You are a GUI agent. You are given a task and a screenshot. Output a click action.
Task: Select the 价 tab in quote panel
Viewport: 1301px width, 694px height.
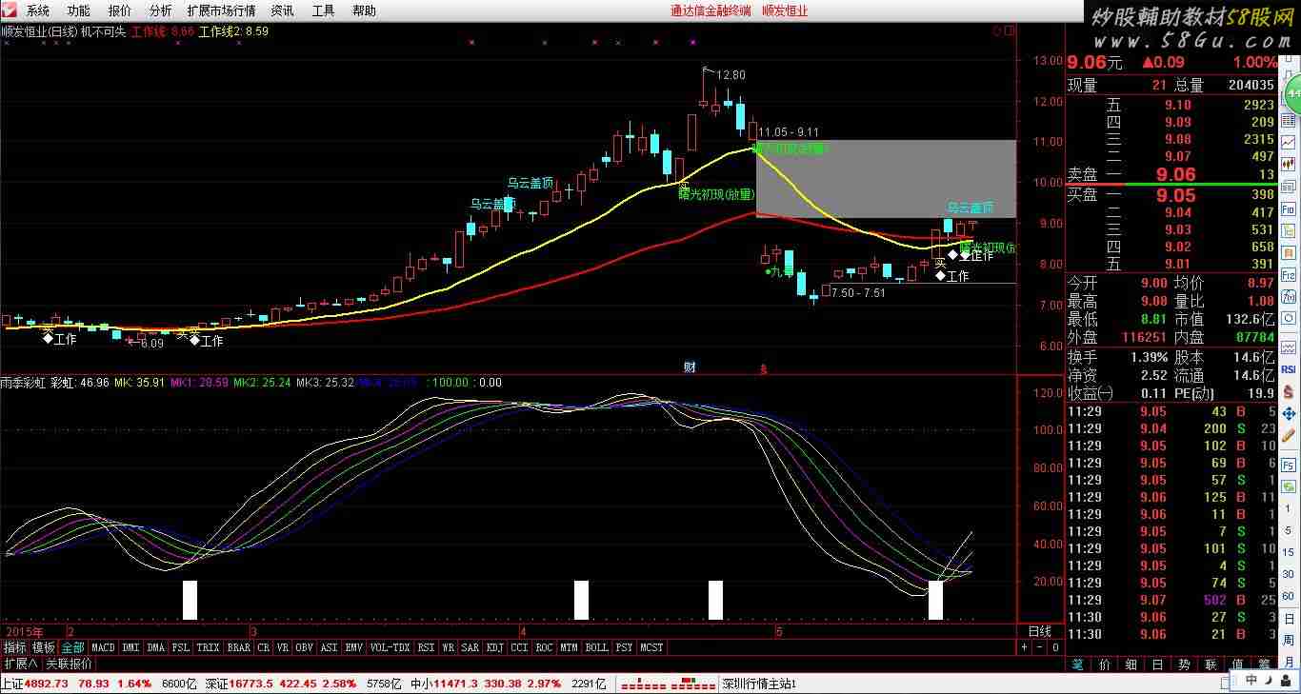click(1105, 664)
